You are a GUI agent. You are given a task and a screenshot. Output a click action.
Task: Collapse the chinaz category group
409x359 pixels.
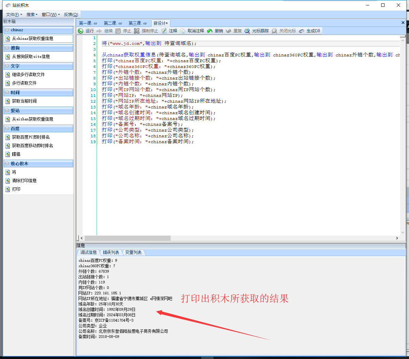click(x=7, y=30)
